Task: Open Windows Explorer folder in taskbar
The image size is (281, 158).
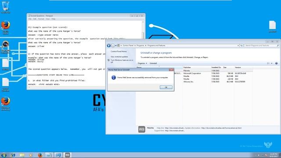Action: pyautogui.click(x=22, y=155)
